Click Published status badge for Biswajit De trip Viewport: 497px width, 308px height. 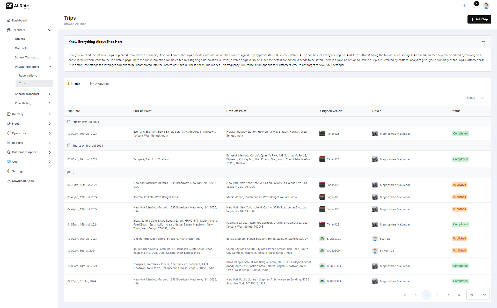point(459,251)
